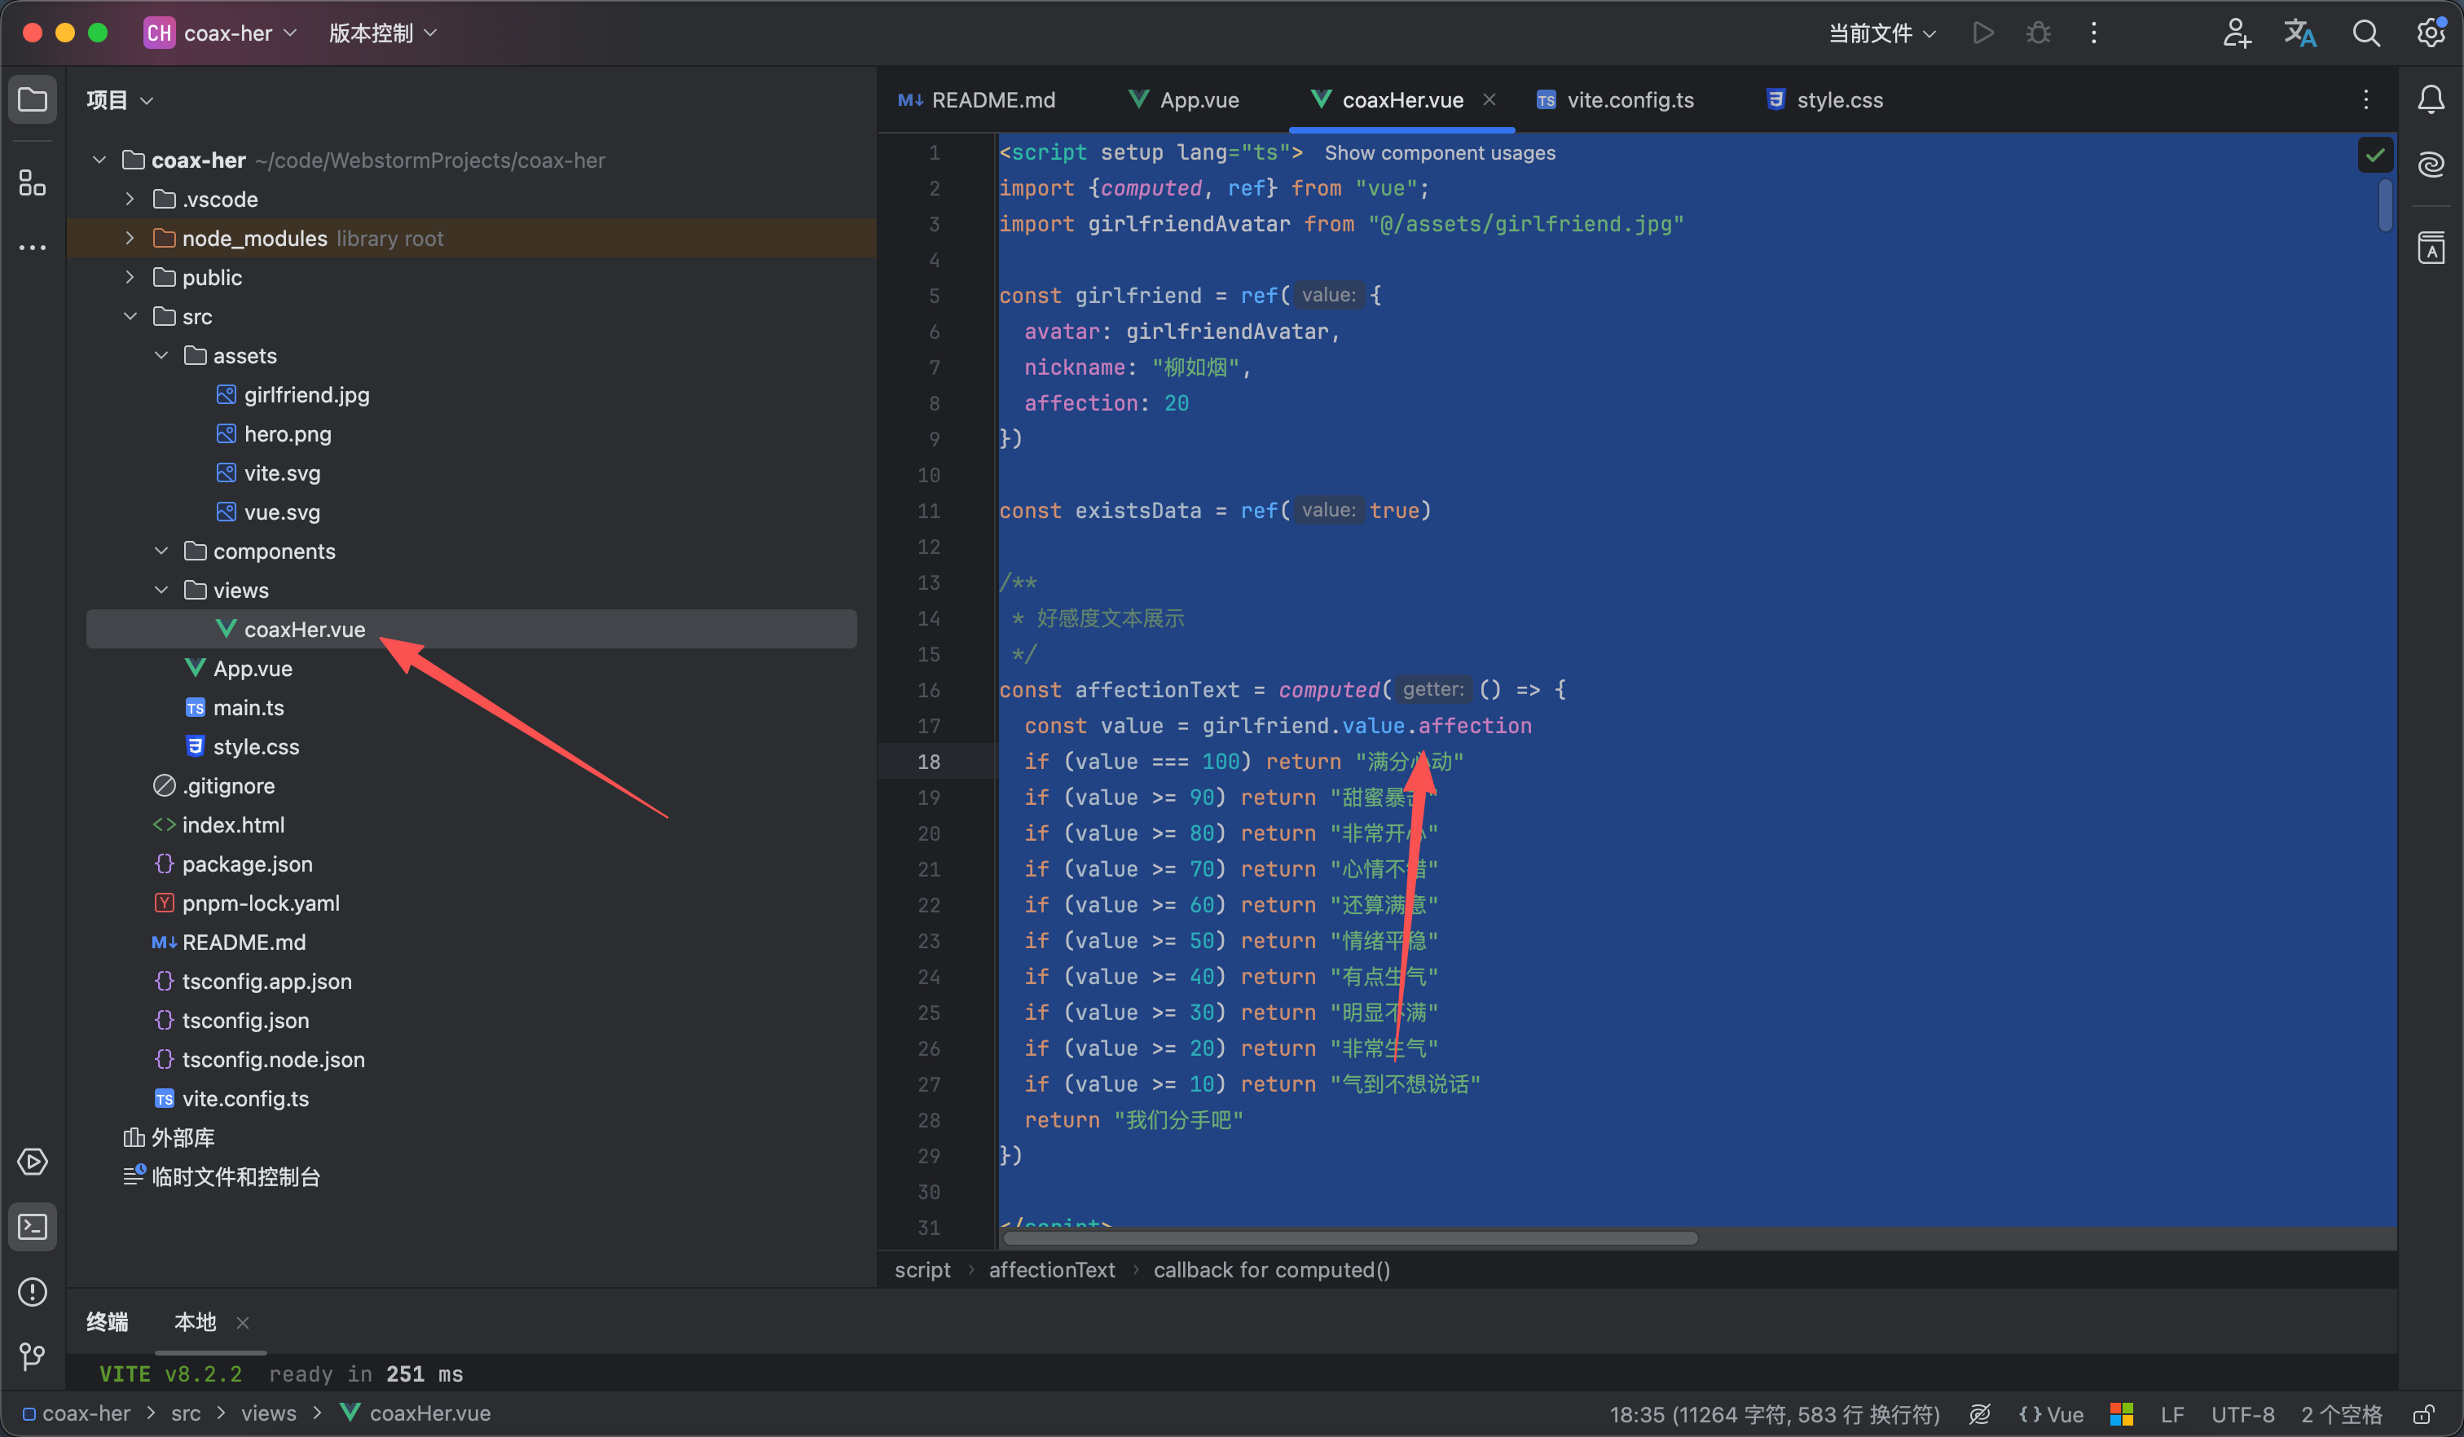The image size is (2464, 1437).
Task: Open the Services tool window icon
Action: [33, 1162]
